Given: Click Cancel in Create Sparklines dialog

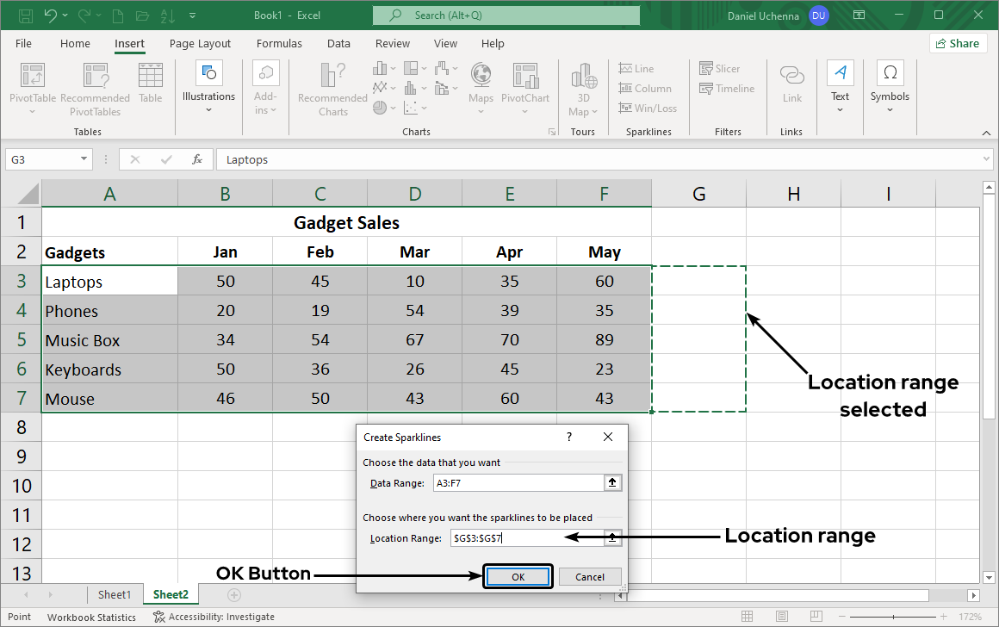Looking at the screenshot, I should click(590, 577).
